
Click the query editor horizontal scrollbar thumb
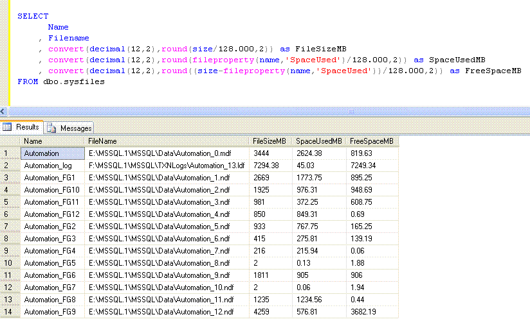(x=351, y=112)
